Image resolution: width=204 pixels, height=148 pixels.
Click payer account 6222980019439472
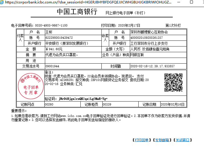pyautogui.click(x=59, y=38)
